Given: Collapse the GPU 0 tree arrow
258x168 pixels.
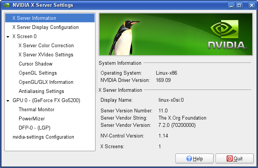Looking at the screenshot, I should coord(8,101).
